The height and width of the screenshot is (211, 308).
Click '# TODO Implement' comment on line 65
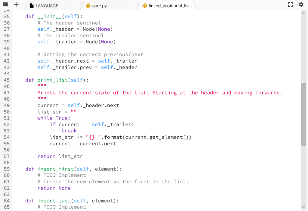click(62, 207)
